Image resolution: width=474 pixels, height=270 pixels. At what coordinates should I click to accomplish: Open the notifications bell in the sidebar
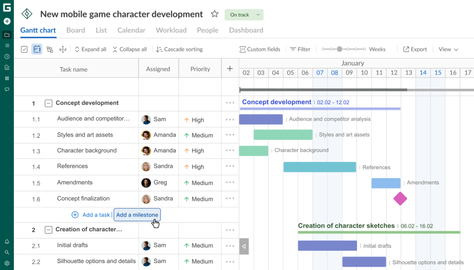point(6,241)
